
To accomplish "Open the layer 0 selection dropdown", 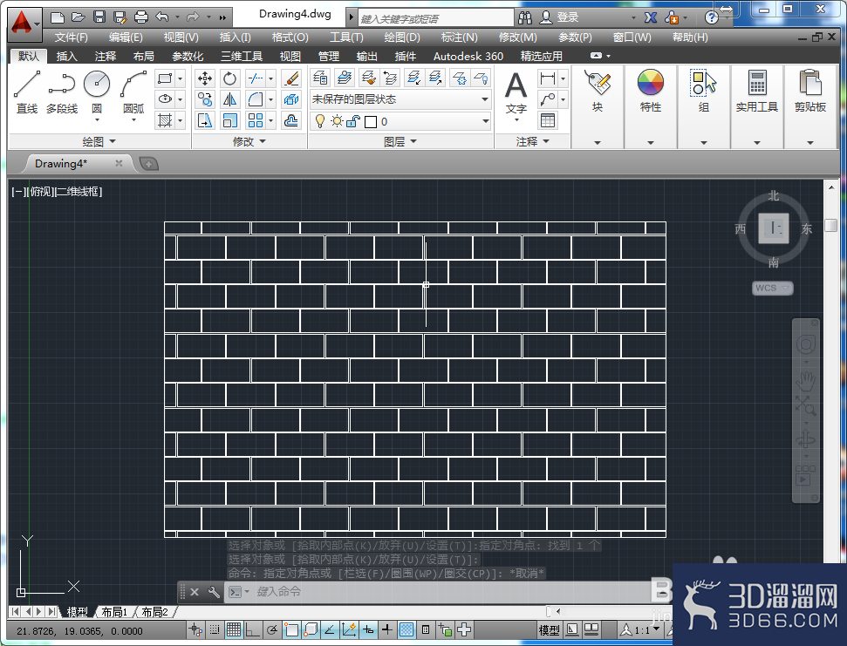I will tap(485, 121).
